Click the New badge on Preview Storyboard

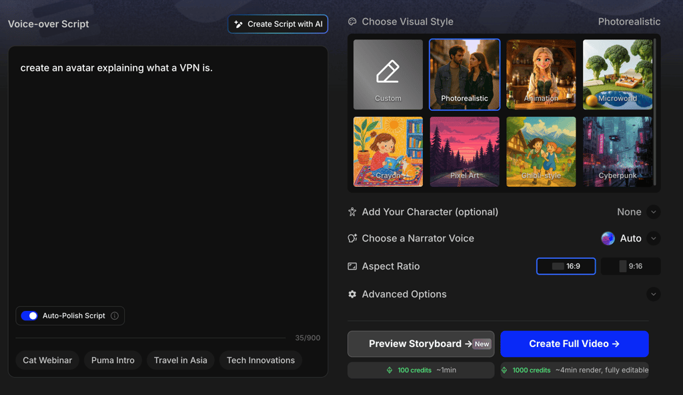[482, 344]
